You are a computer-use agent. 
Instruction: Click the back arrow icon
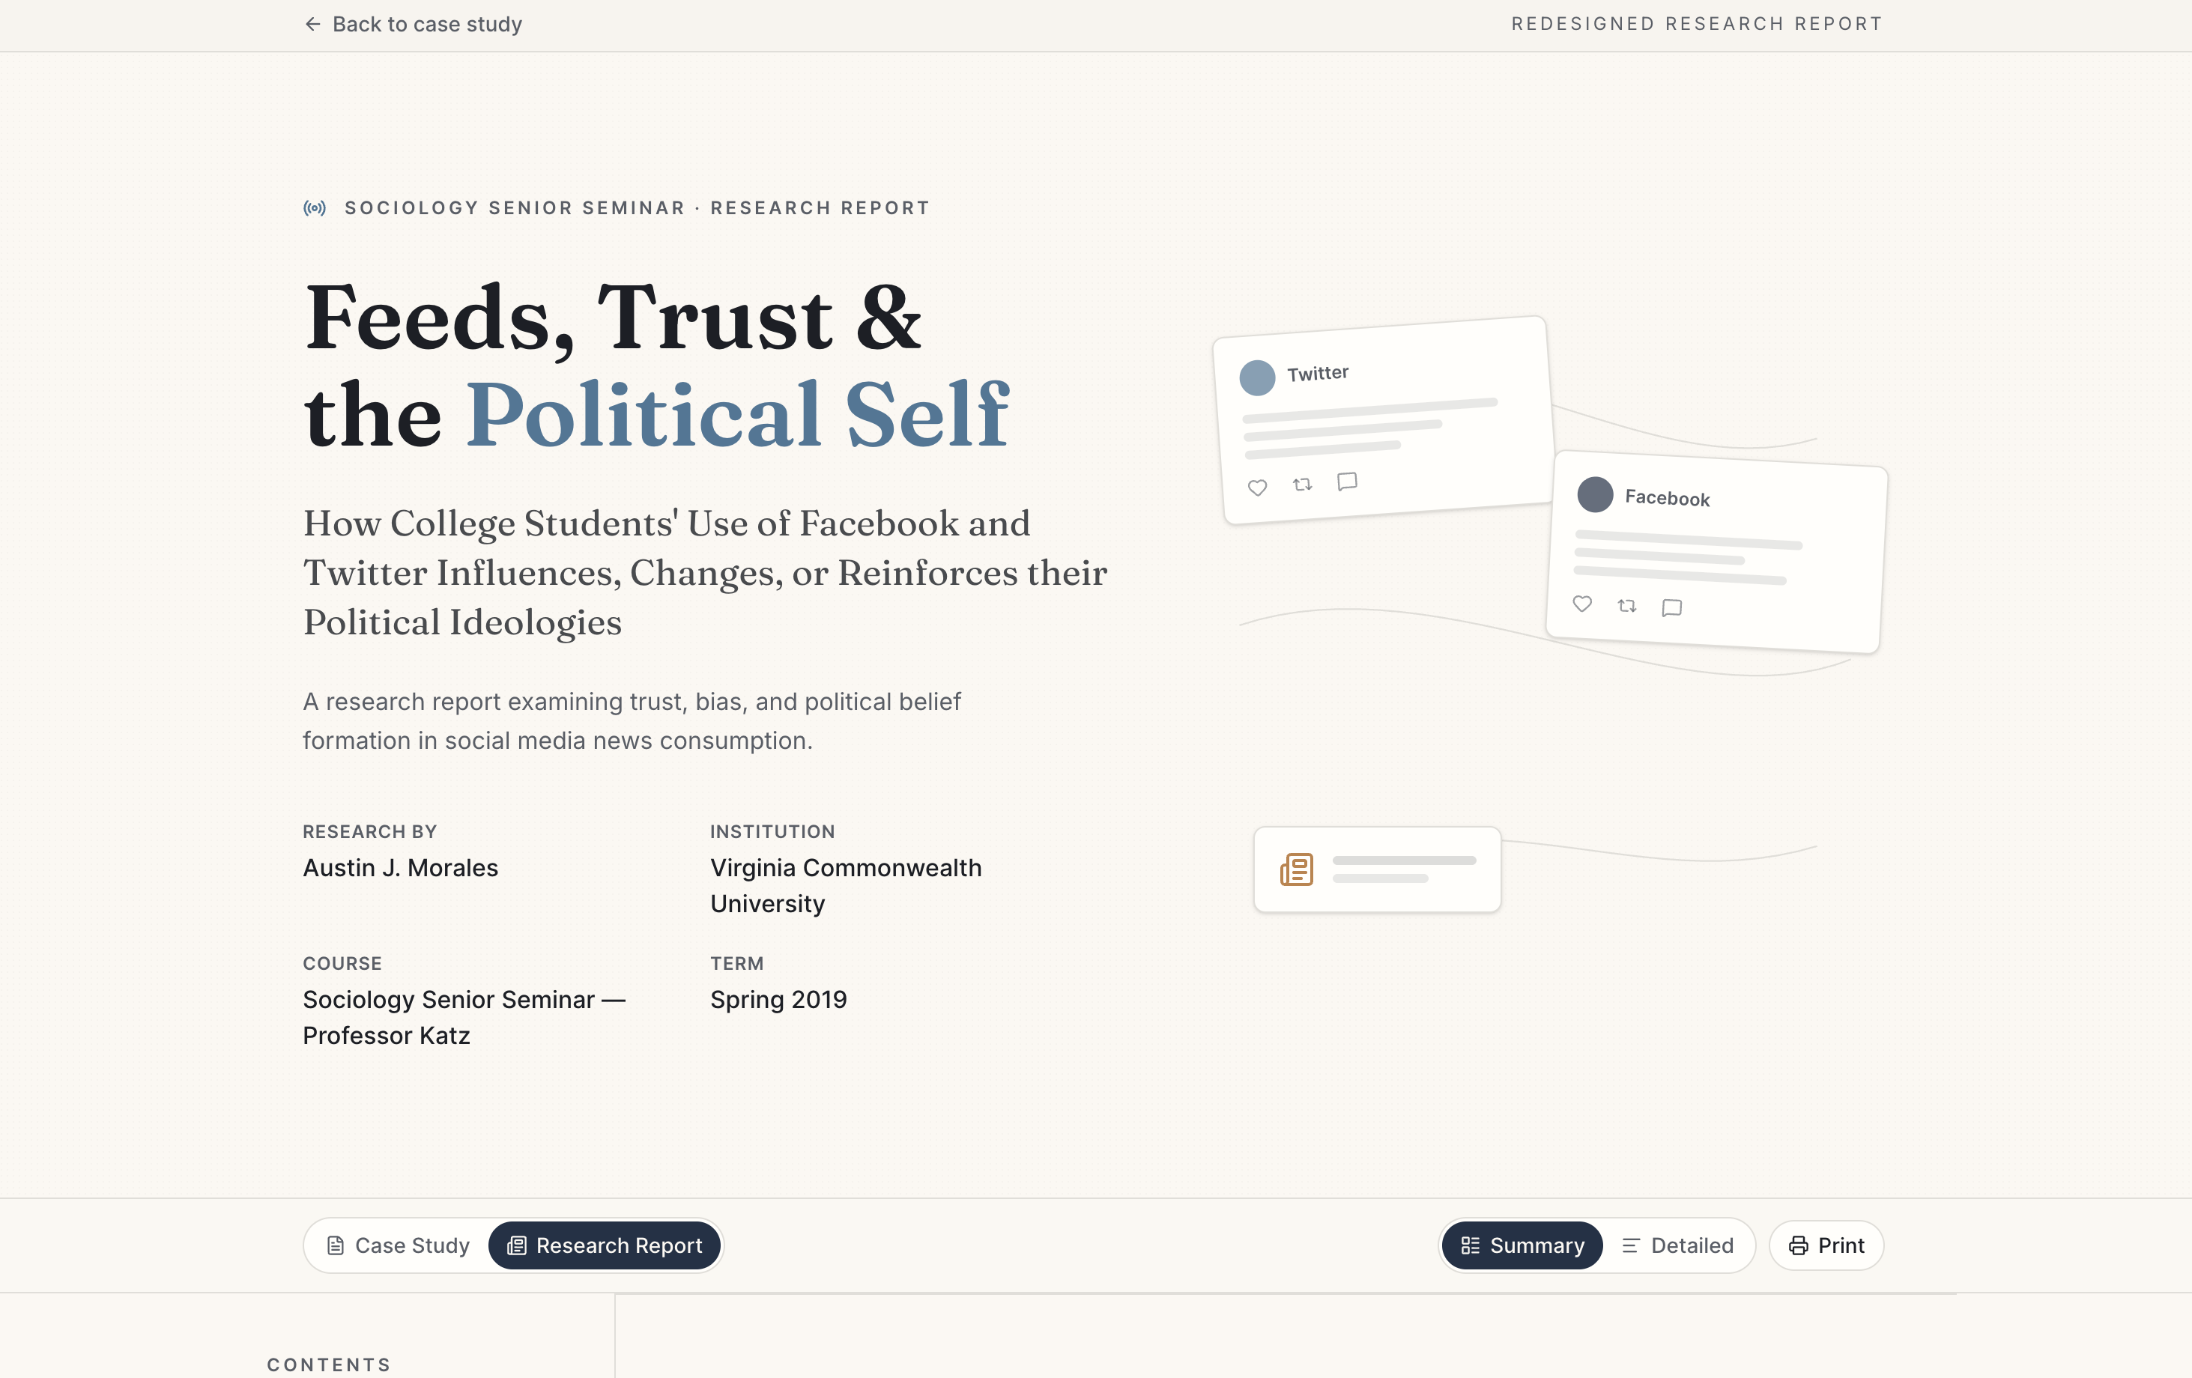312,25
